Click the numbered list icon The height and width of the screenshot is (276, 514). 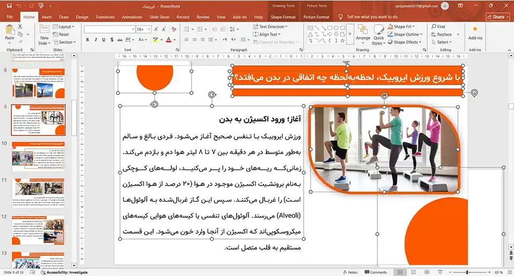tap(200, 29)
